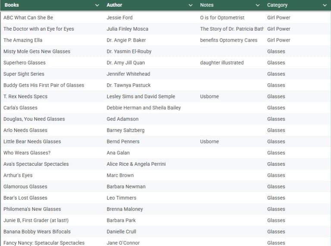Open the Notes column dropdown arrow

258,5
